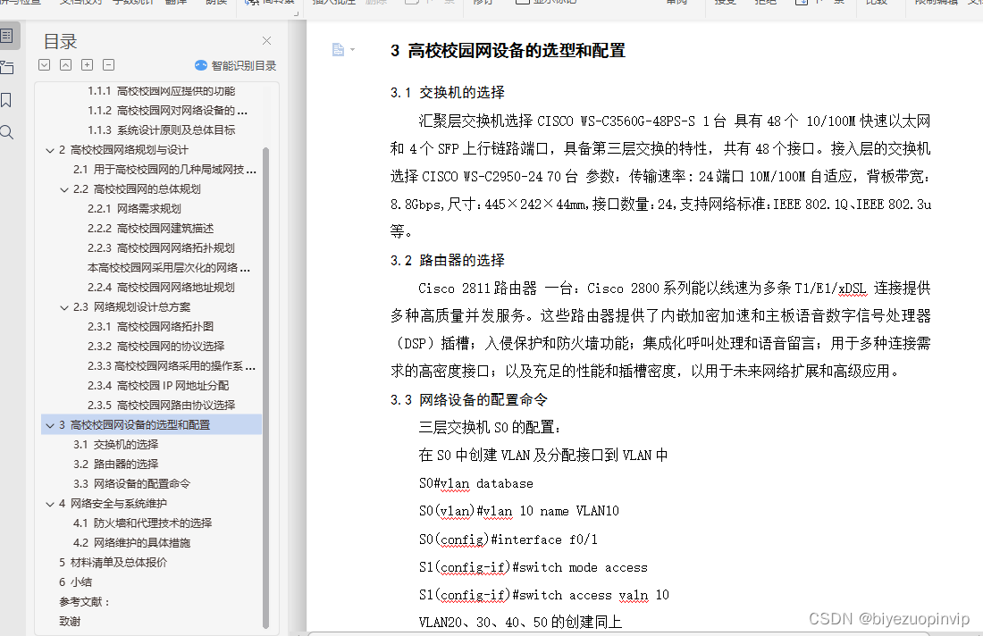Screen dimensions: 983x636
Task: Collapse section 2.2 高校校园网的总体规划
Action: pyautogui.click(x=64, y=189)
